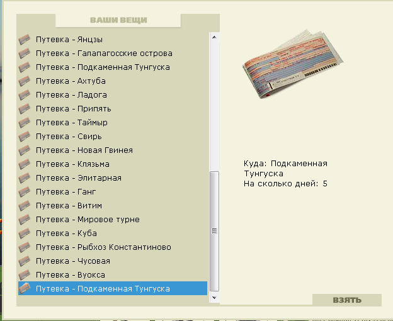Screen dimensions: 393x321
Task: Choose Путевка - Рыбхоз Константиново
Action: click(x=113, y=247)
